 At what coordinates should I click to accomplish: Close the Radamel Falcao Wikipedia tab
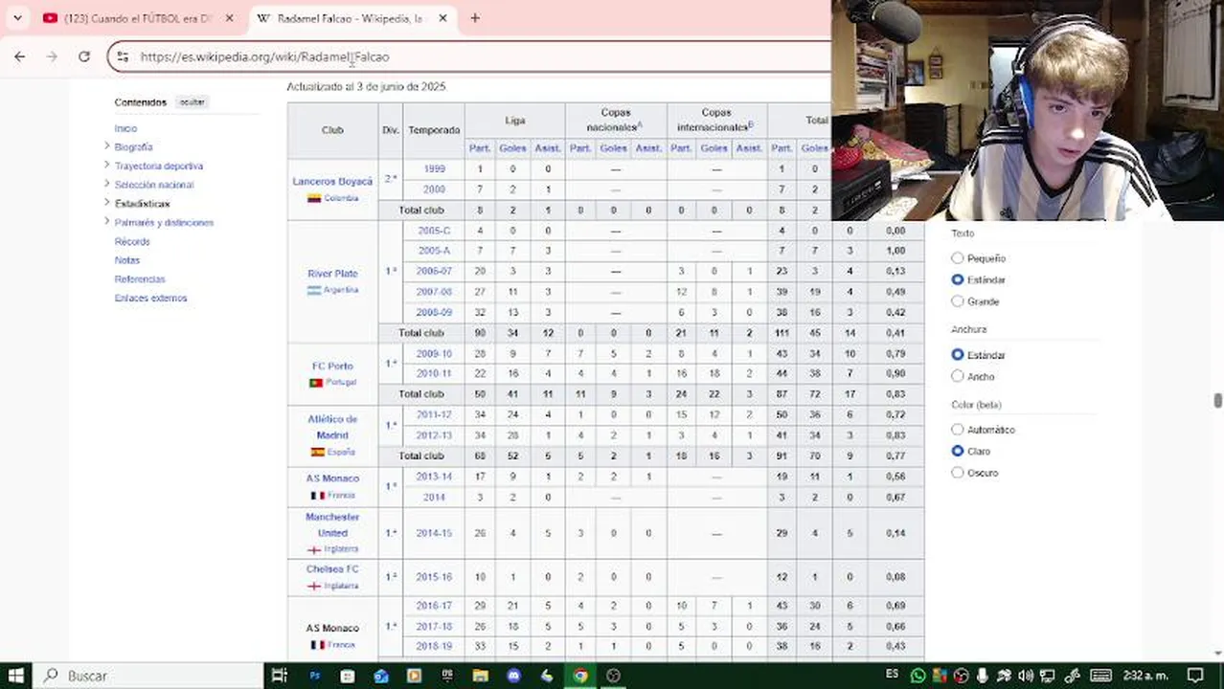(x=442, y=18)
